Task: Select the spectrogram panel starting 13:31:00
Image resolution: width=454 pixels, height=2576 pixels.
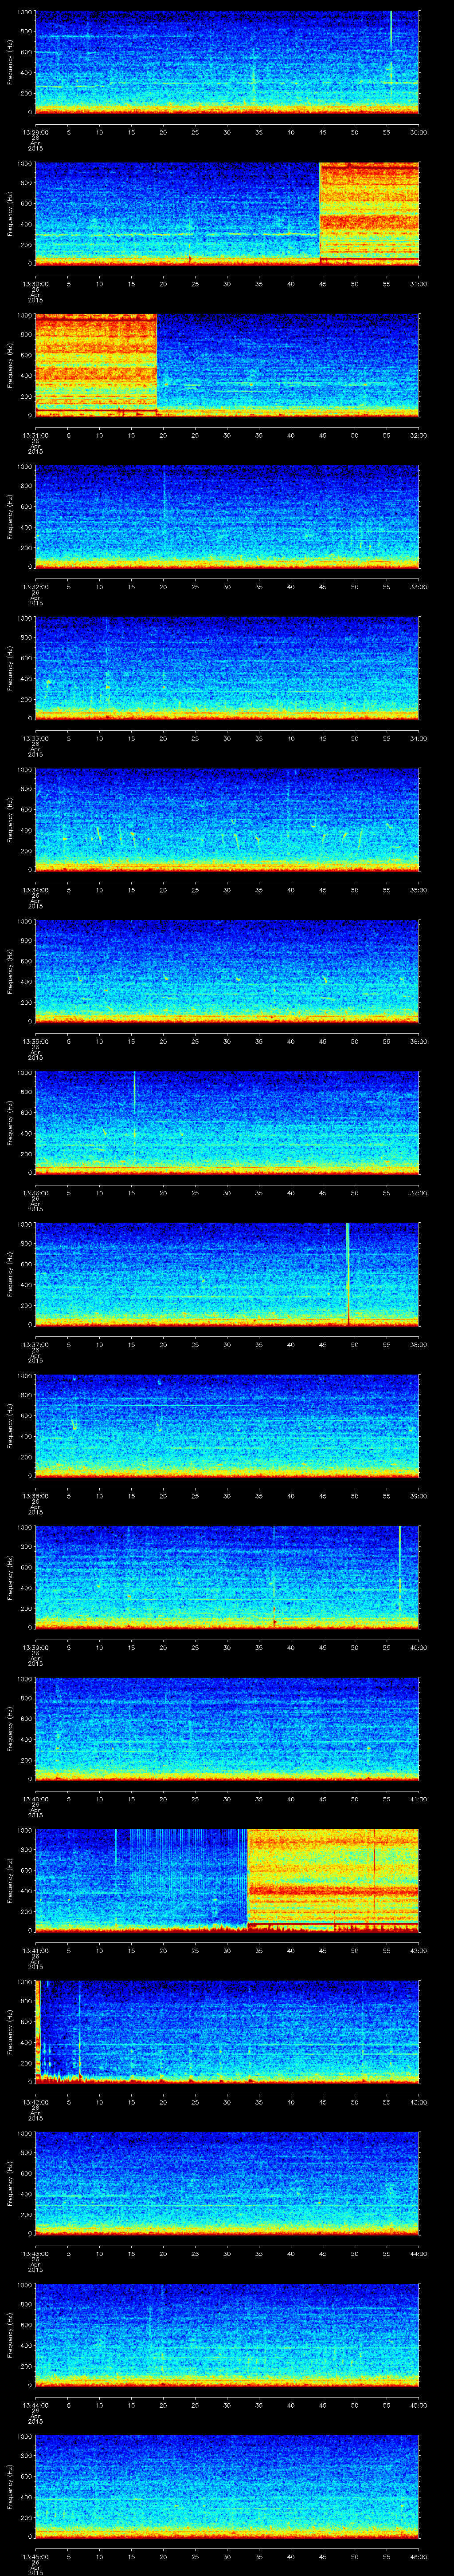Action: pos(227,365)
